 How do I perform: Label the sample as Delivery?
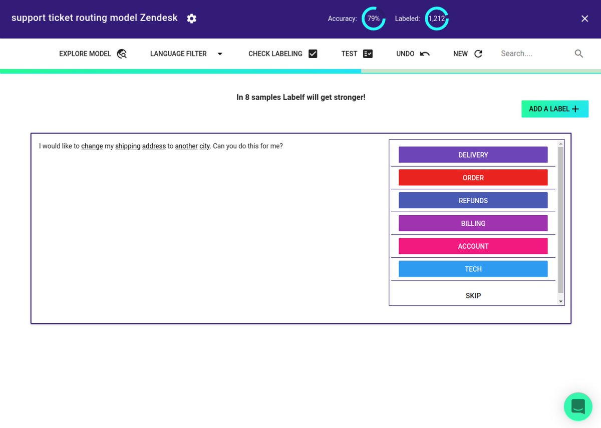tap(473, 155)
